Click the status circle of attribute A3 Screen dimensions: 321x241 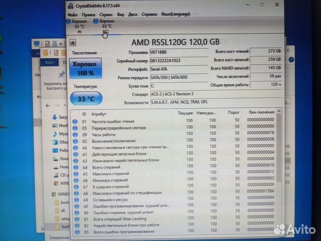pyautogui.click(x=76, y=161)
